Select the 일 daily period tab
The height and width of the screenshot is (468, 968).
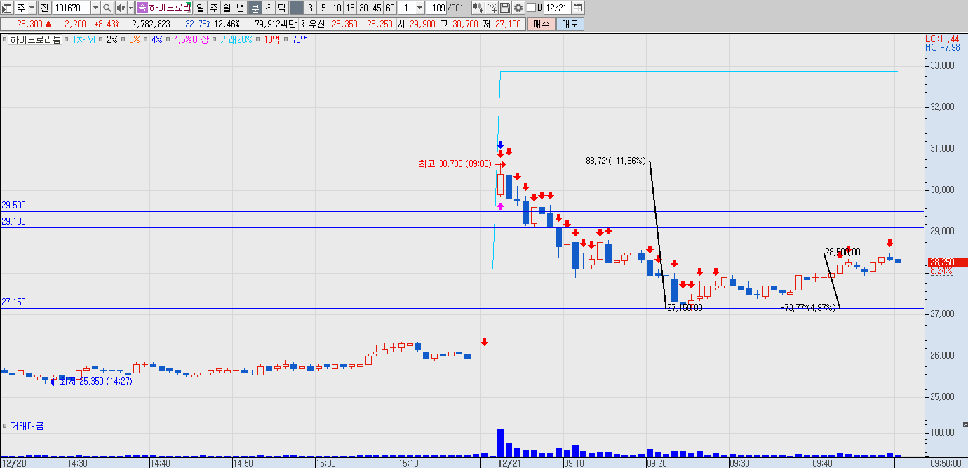(x=201, y=8)
